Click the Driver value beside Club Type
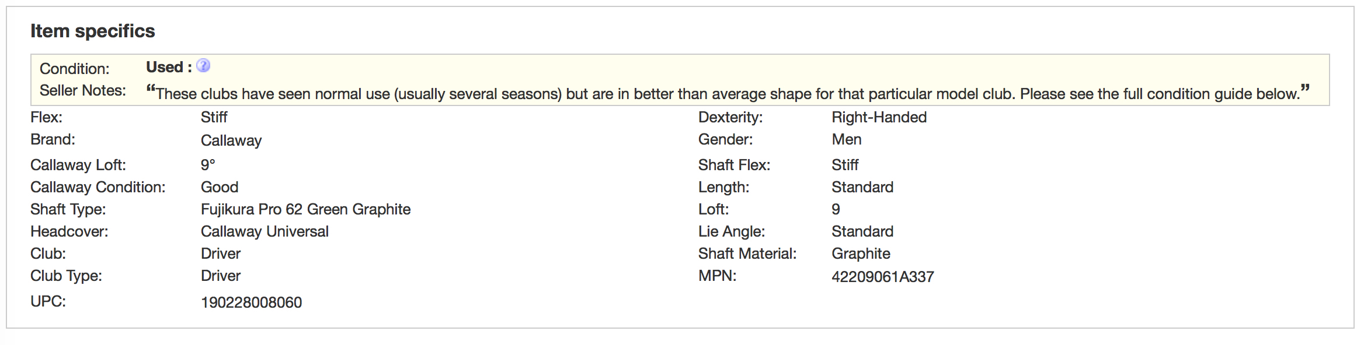1364x345 pixels. [x=221, y=276]
